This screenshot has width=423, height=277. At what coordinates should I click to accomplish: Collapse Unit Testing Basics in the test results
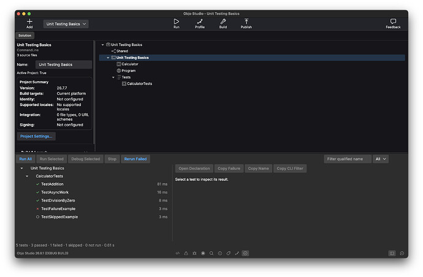(21, 169)
